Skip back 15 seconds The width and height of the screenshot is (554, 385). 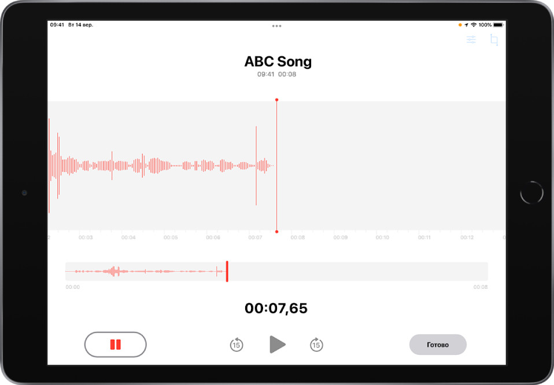coord(237,344)
